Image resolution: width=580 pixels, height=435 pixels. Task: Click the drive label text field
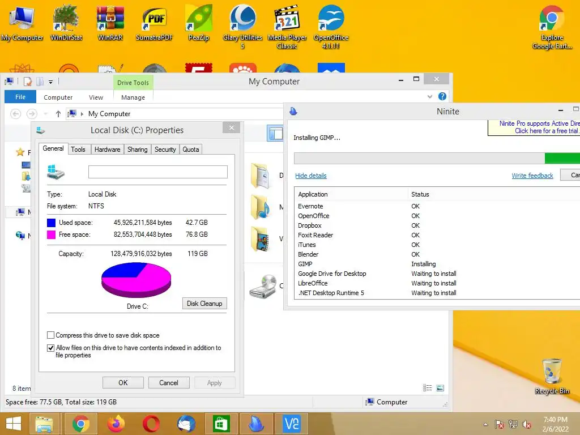[x=158, y=172]
